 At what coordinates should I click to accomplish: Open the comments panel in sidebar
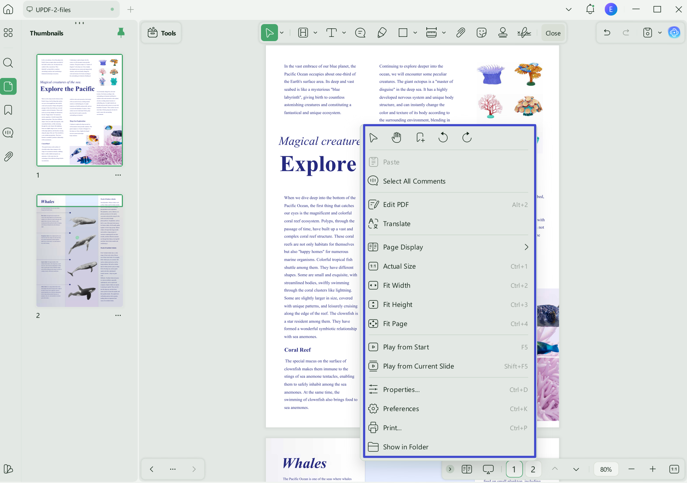tap(8, 133)
